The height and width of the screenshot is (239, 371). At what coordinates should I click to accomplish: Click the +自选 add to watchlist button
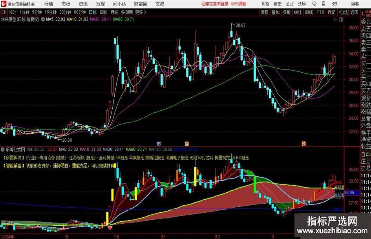click(x=343, y=12)
